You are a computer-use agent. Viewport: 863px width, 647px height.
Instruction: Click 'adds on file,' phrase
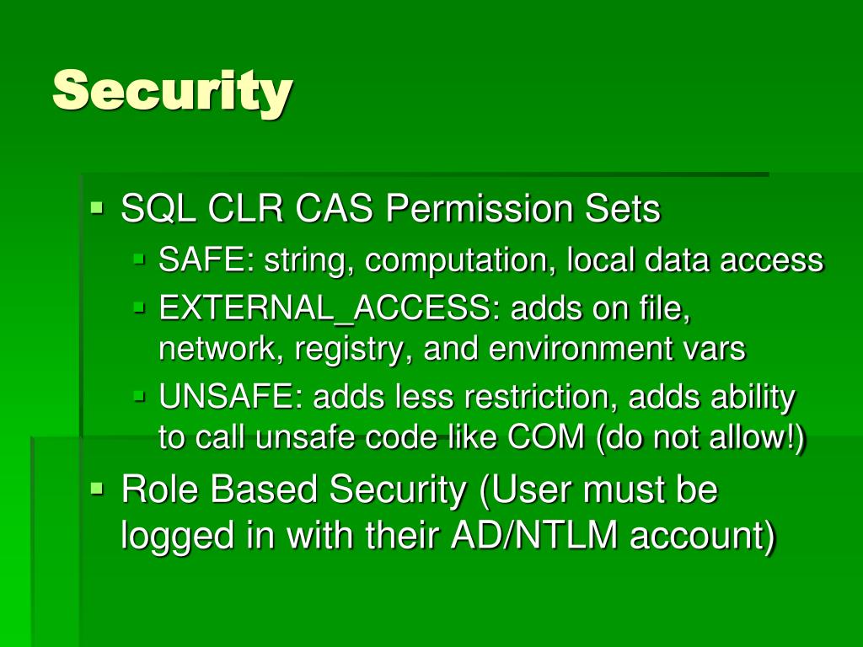[x=600, y=308]
